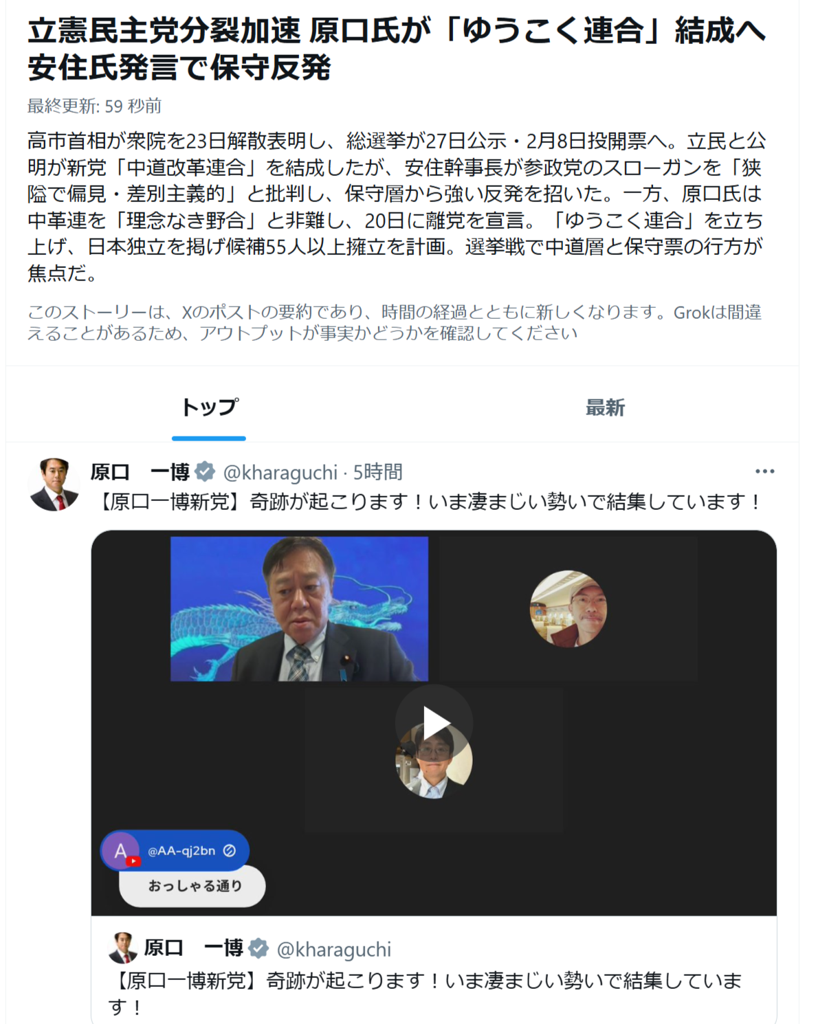Select the トップ tab
The image size is (827, 1024).
209,408
